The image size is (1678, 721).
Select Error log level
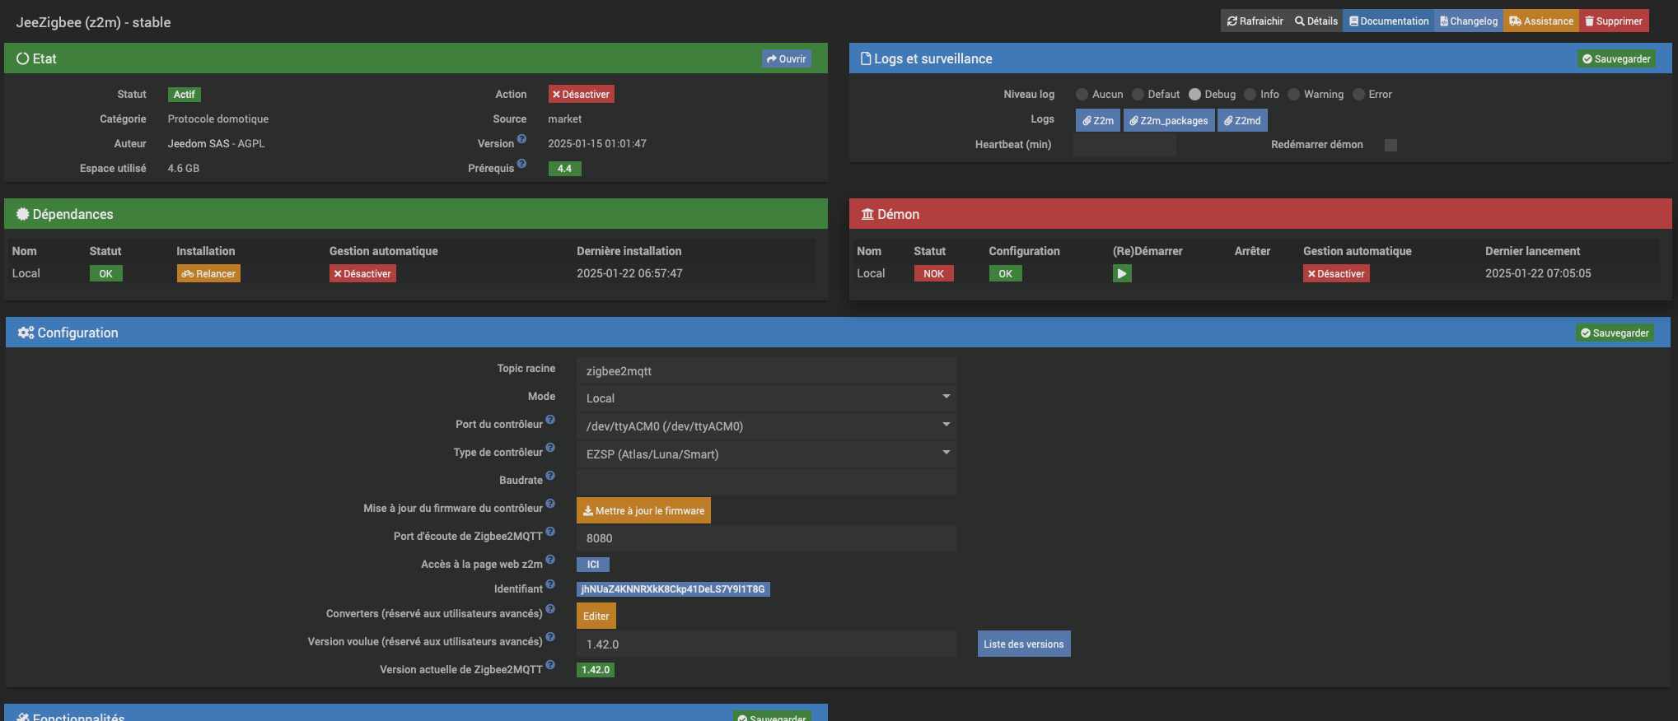pyautogui.click(x=1359, y=95)
